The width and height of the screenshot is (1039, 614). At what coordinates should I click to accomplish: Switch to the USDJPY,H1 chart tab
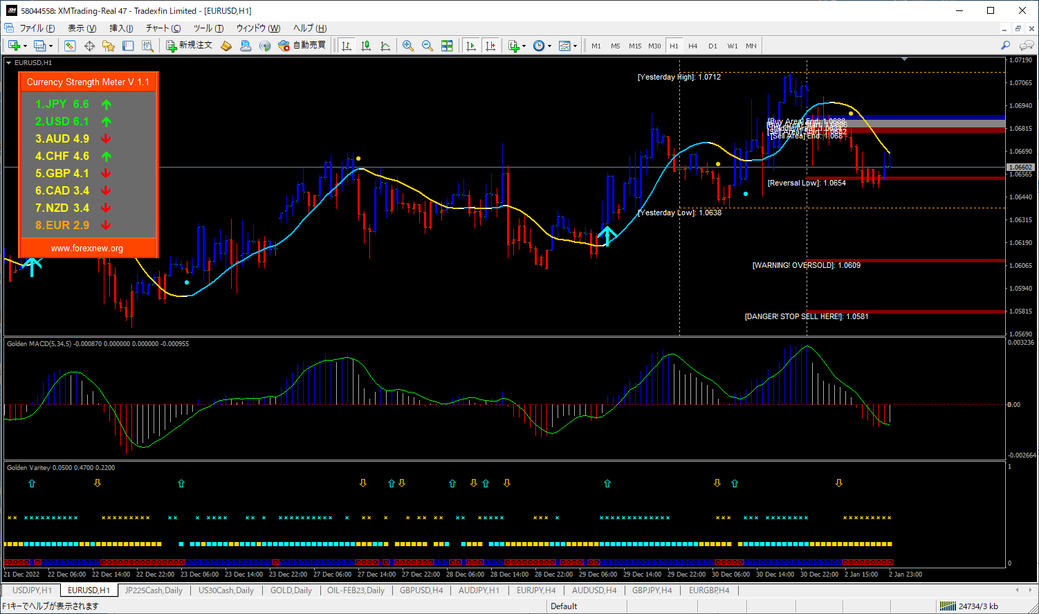(32, 590)
